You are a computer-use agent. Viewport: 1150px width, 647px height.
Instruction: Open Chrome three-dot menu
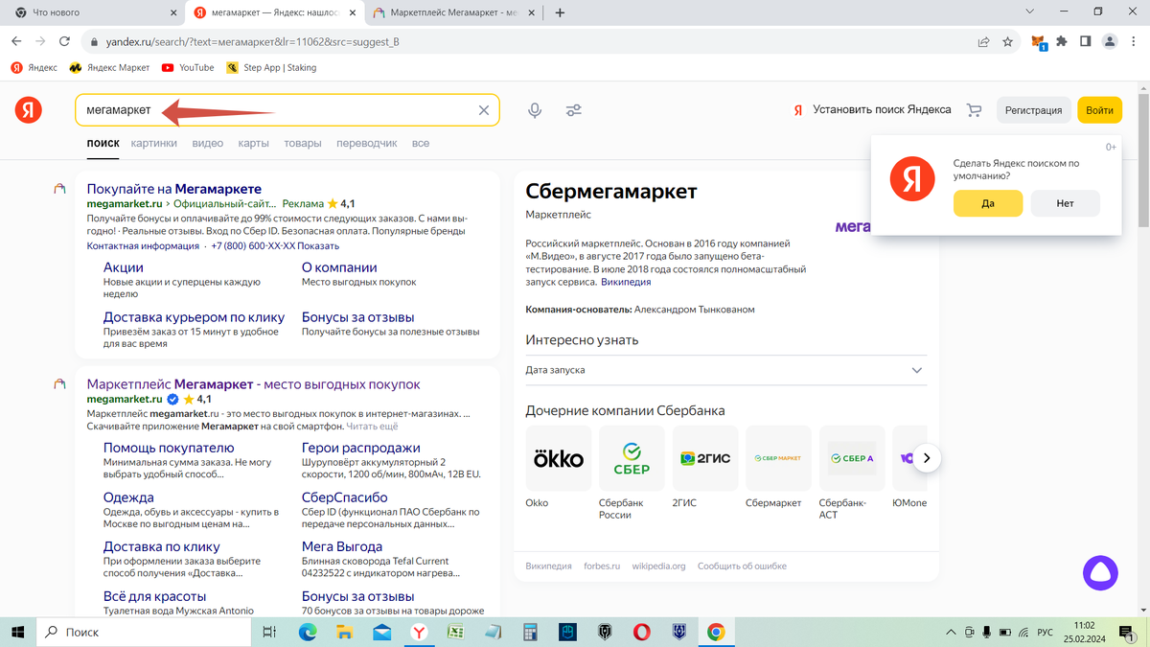click(1134, 41)
